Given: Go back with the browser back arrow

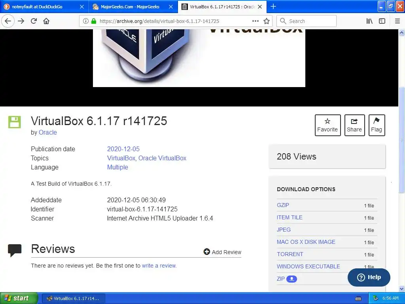Looking at the screenshot, I should pyautogui.click(x=8, y=21).
